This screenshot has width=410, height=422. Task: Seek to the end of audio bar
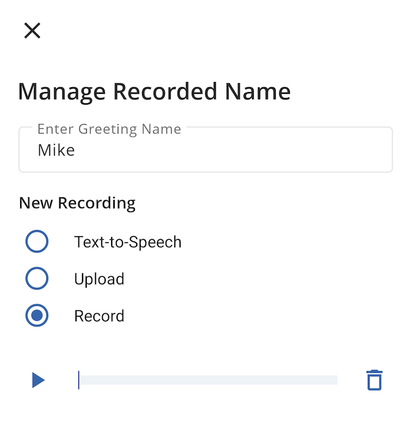click(336, 380)
